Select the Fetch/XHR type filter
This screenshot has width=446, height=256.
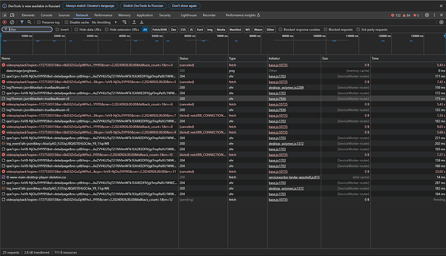(x=159, y=30)
